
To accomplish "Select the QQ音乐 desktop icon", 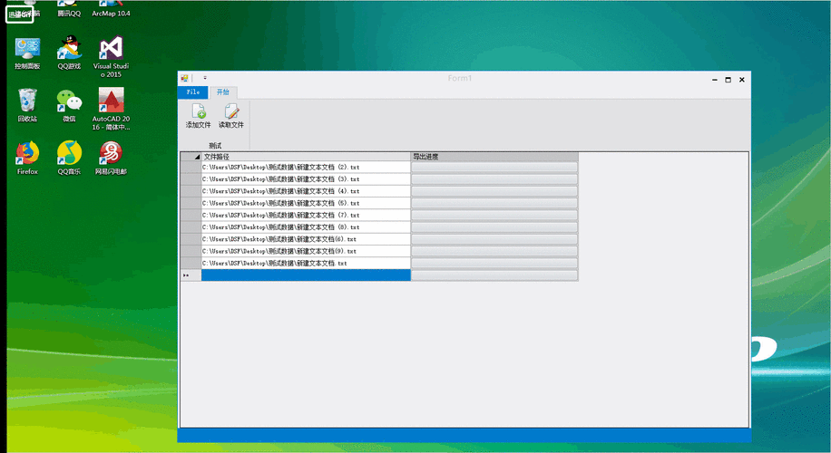I will (70, 158).
